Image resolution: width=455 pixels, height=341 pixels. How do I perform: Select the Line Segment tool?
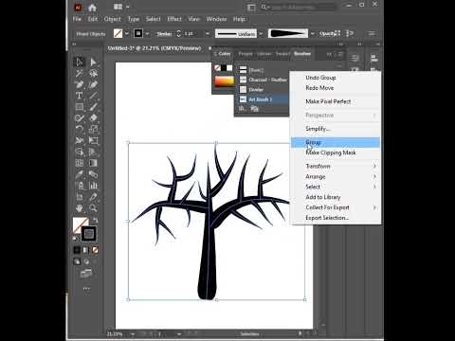tap(93, 96)
